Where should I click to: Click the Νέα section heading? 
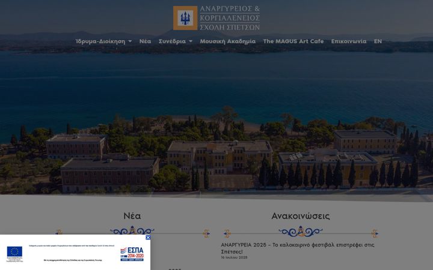(x=132, y=216)
